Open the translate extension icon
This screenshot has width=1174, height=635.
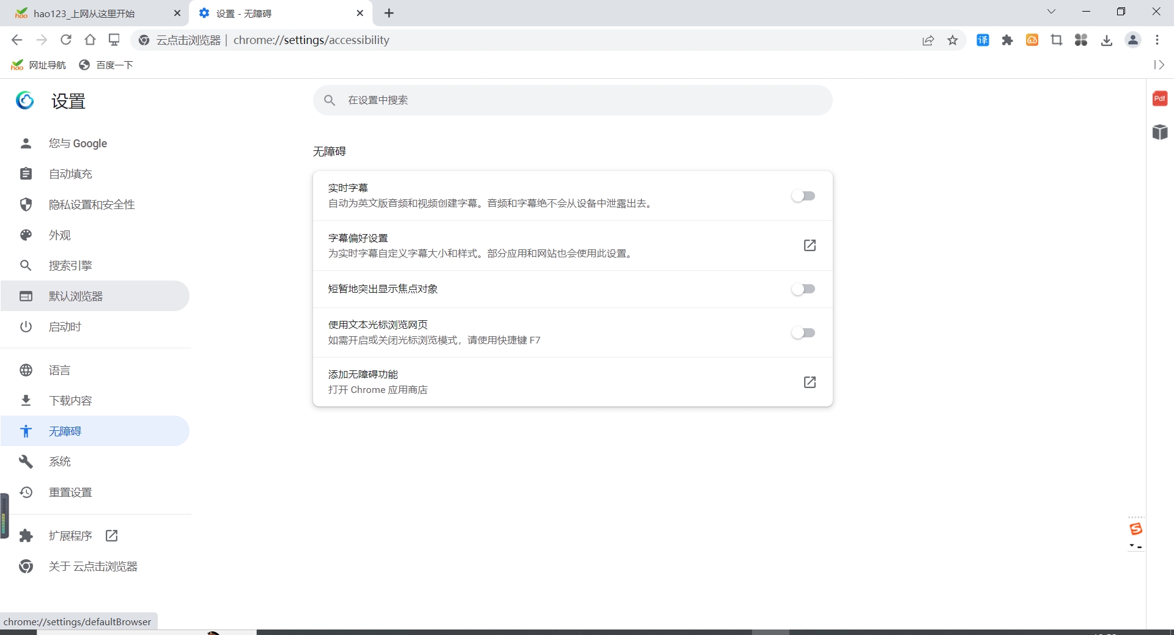(x=983, y=40)
